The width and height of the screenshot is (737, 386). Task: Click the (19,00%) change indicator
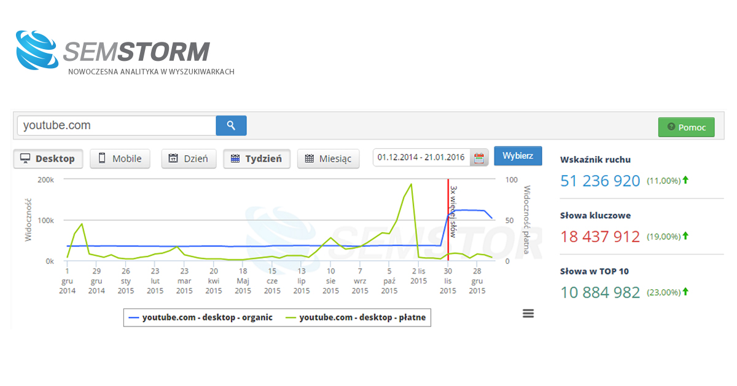[667, 236]
